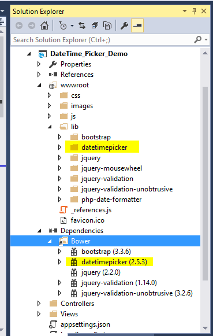Click the Collapse All toolbar icon
Screen dimensions: 213x336
95,25
